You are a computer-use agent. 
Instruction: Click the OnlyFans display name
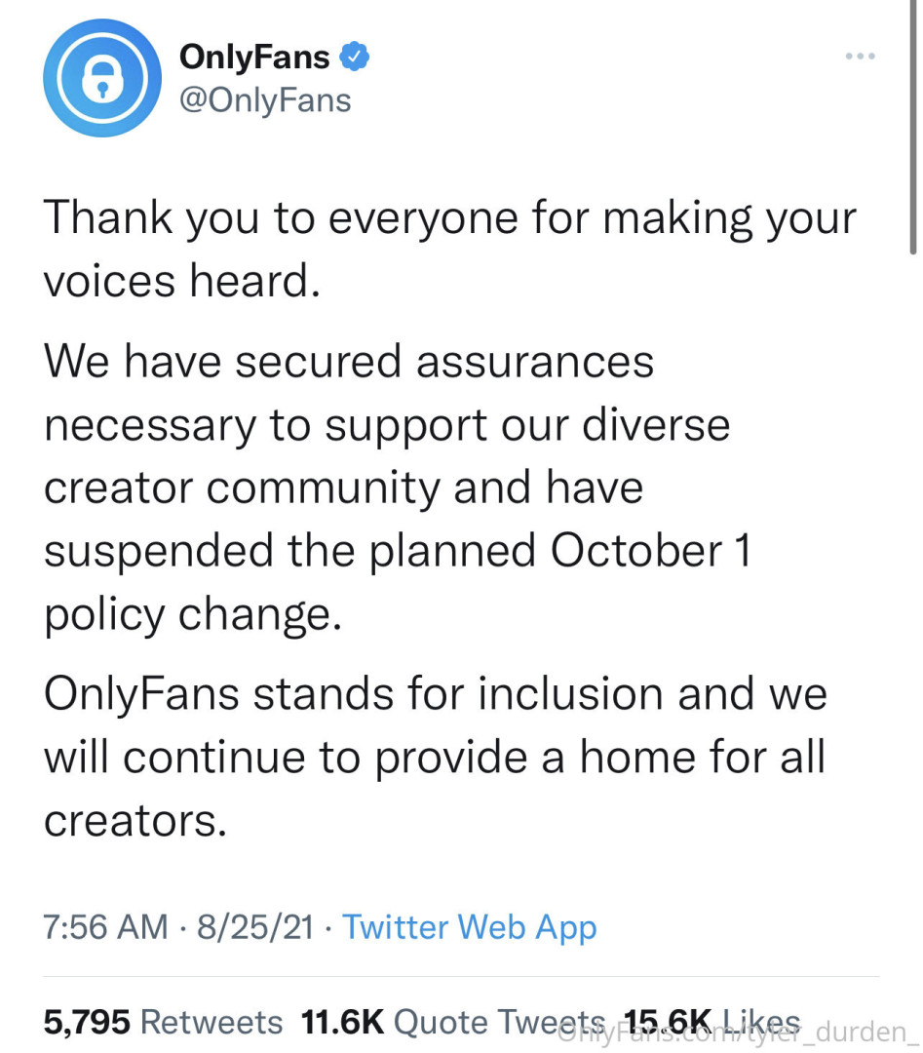coord(254,58)
